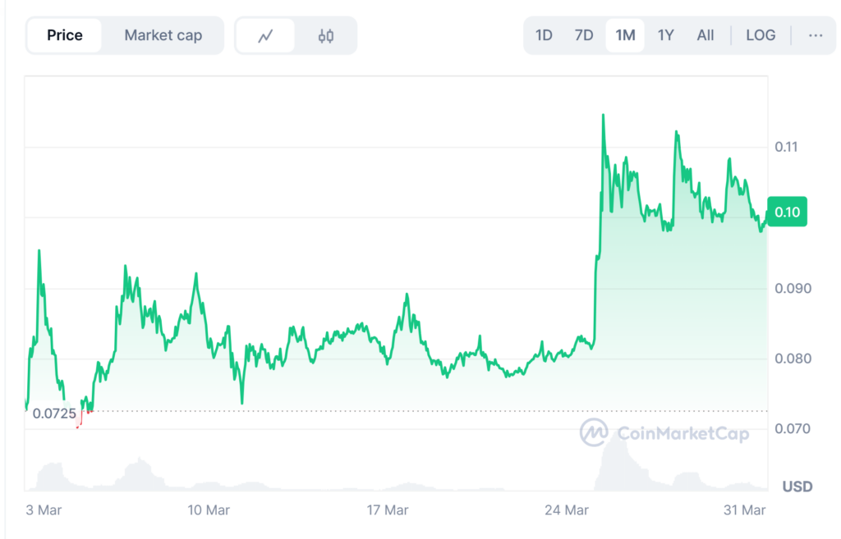Select the Price tab
This screenshot has width=841, height=539.
(64, 35)
